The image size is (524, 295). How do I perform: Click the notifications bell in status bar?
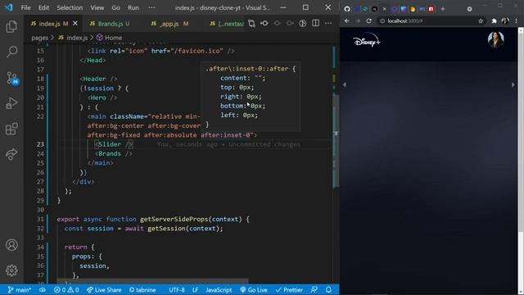[329, 289]
